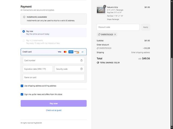Click the Nature's Grip product thumbnail
Screen dimensions: 173x129
click(x=101, y=10)
